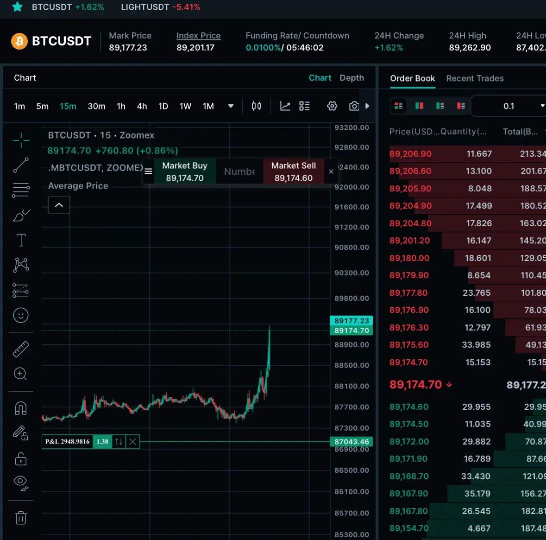Select the 4h timeframe
Screen dimensions: 546x540
pyautogui.click(x=142, y=106)
